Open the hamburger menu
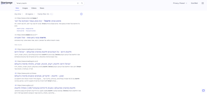 point(203,3)
